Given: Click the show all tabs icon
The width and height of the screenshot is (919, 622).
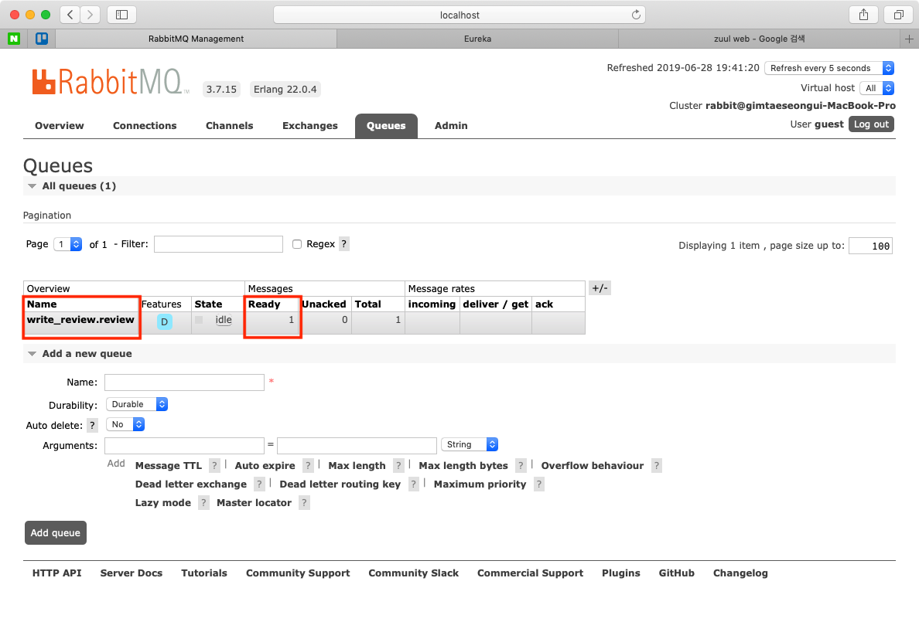Looking at the screenshot, I should click(x=898, y=15).
